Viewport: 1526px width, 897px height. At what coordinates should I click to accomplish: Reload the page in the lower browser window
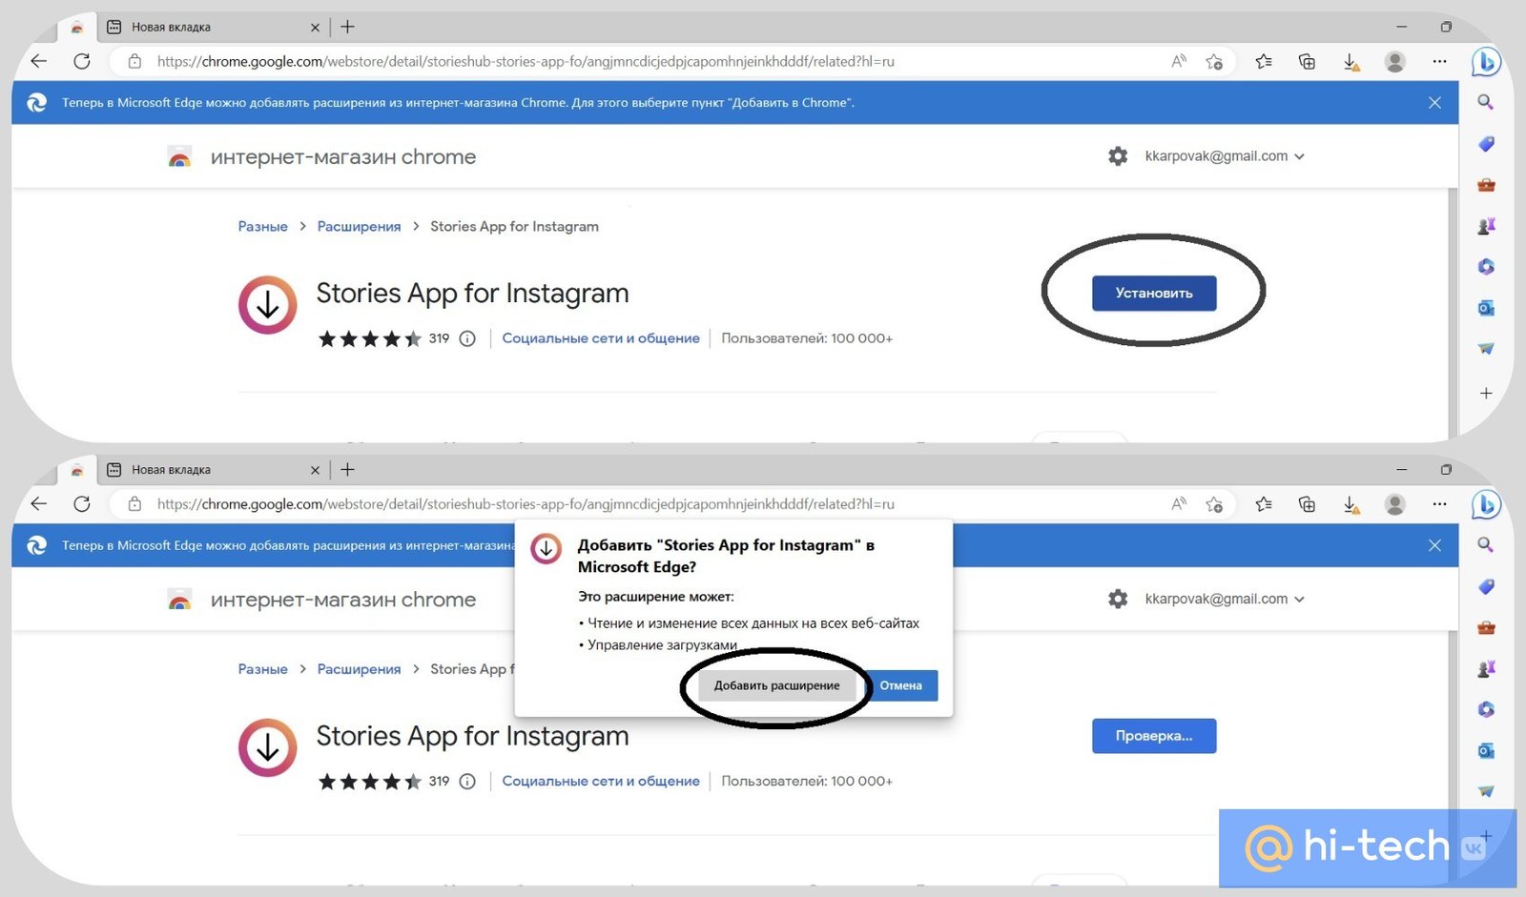tap(82, 503)
